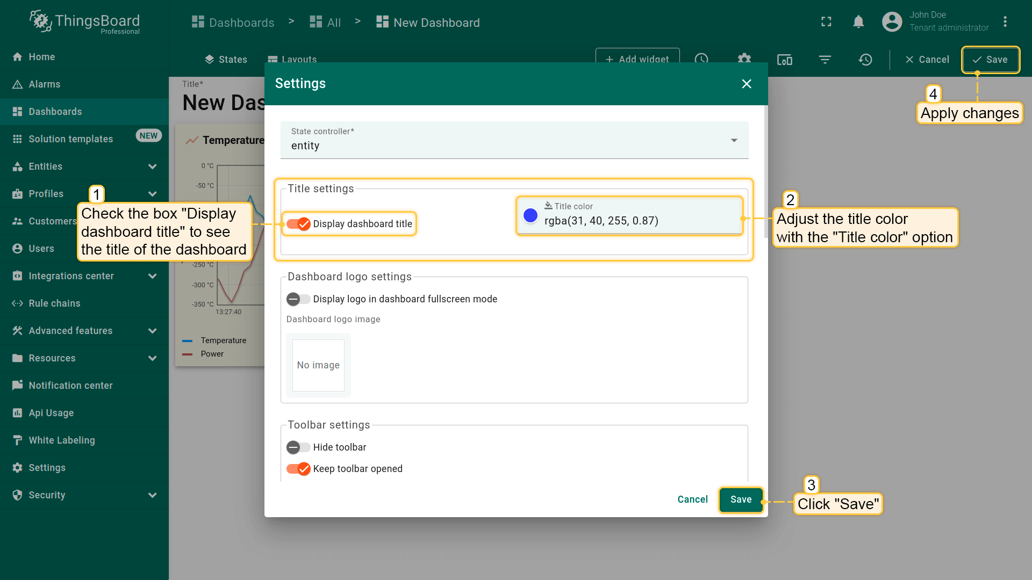This screenshot has height=580, width=1032.
Task: Enable display logo in fullscreen mode
Action: point(298,299)
